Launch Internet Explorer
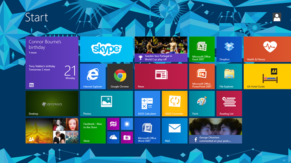Viewport: 291px width, 163px height. tap(93, 77)
